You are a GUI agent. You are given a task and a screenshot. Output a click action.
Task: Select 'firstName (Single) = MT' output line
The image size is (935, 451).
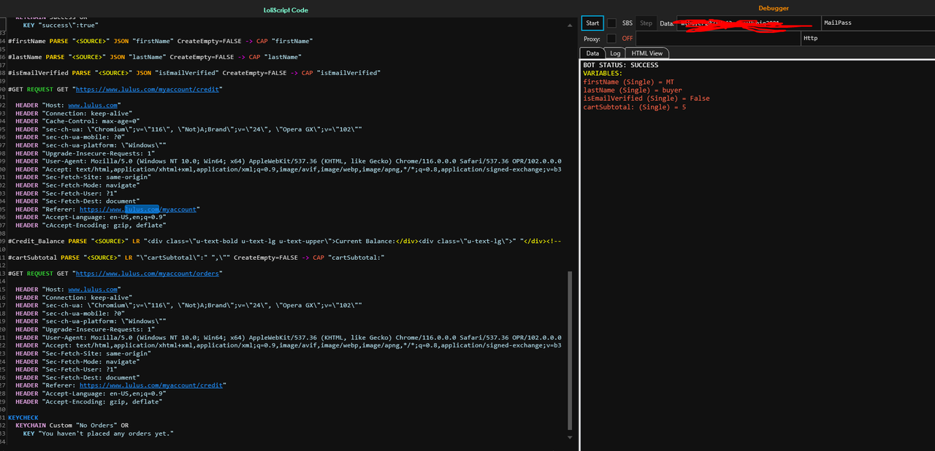tap(629, 82)
